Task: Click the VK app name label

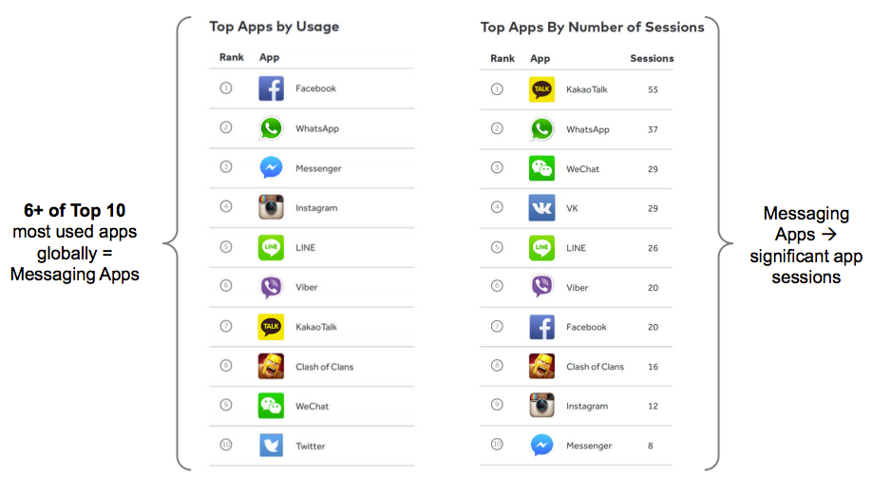Action: click(x=572, y=208)
